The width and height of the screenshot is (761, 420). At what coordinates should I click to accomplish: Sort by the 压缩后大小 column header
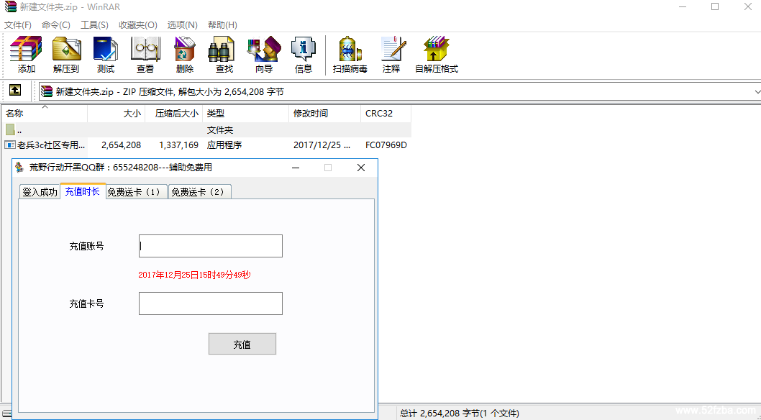tap(174, 114)
